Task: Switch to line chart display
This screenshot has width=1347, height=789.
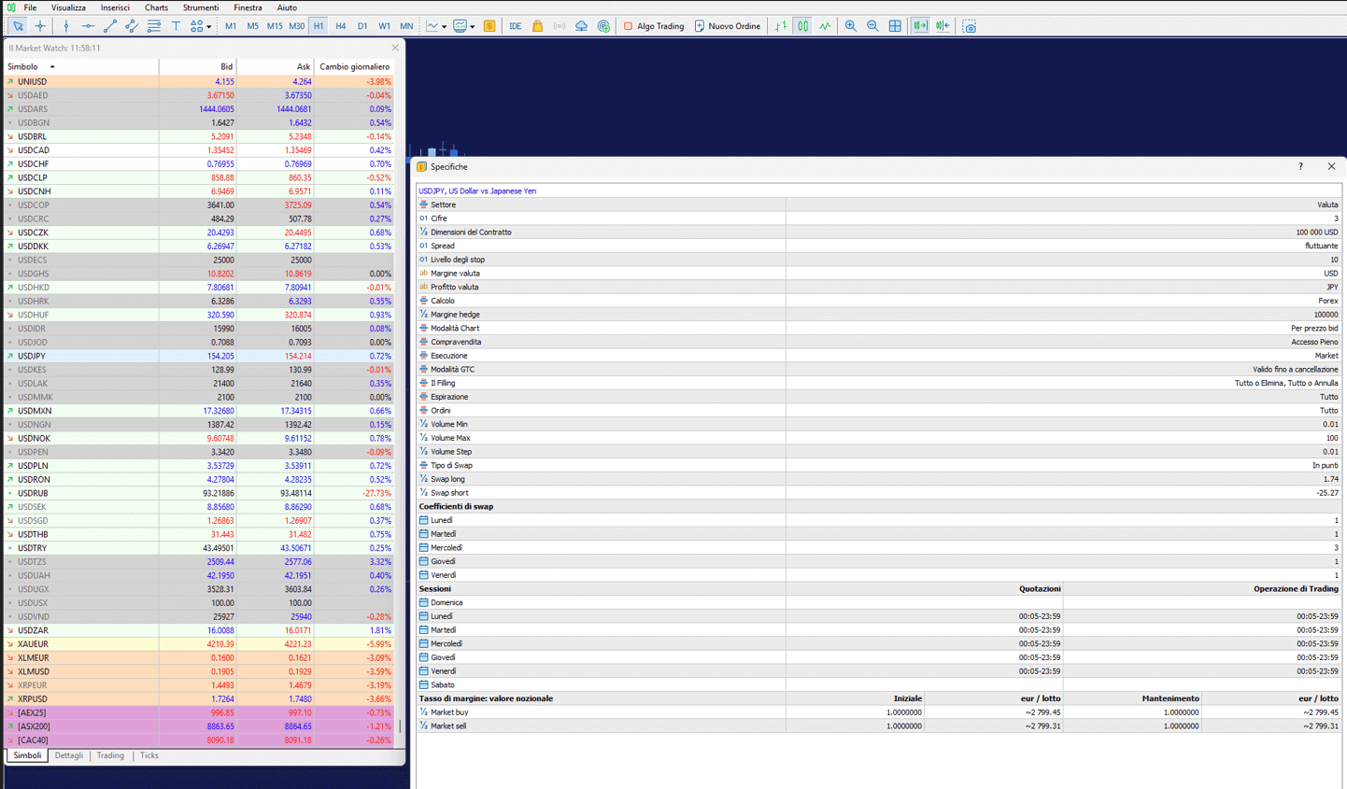Action: coord(825,26)
